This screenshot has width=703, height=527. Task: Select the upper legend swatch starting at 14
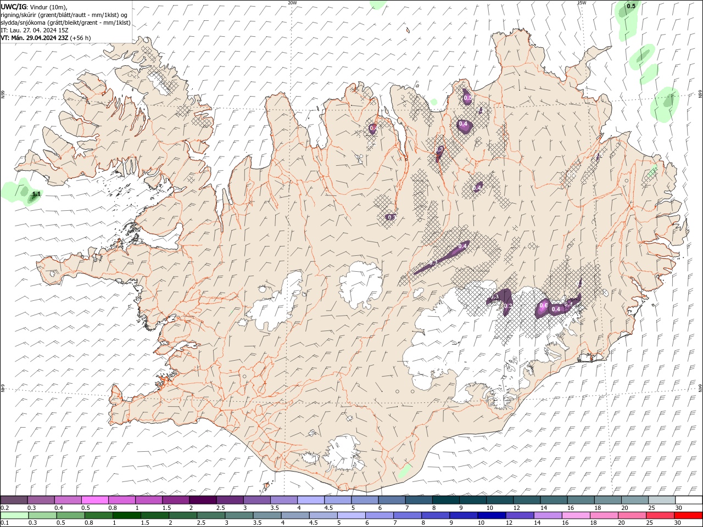(554, 500)
